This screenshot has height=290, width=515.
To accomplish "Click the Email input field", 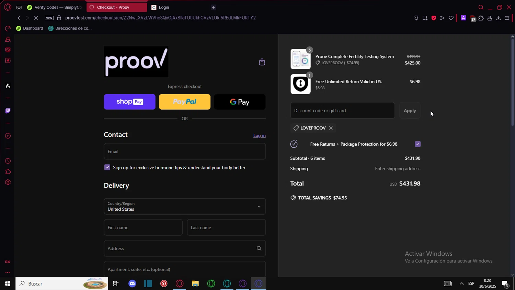I will (185, 152).
